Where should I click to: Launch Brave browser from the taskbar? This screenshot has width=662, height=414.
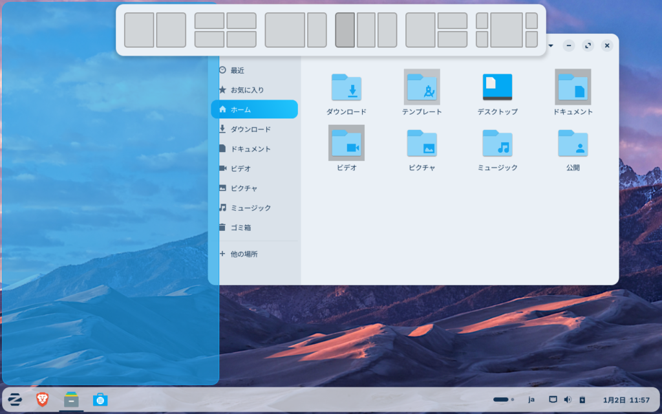pyautogui.click(x=42, y=400)
